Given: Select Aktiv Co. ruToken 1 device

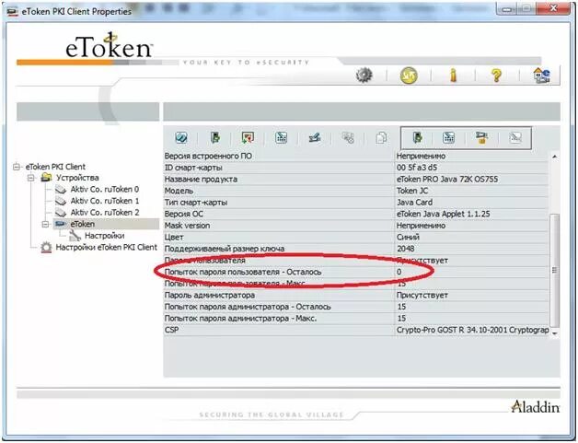Looking at the screenshot, I should pos(105,201).
